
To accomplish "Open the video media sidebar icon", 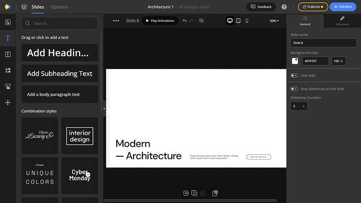I will [8, 55].
